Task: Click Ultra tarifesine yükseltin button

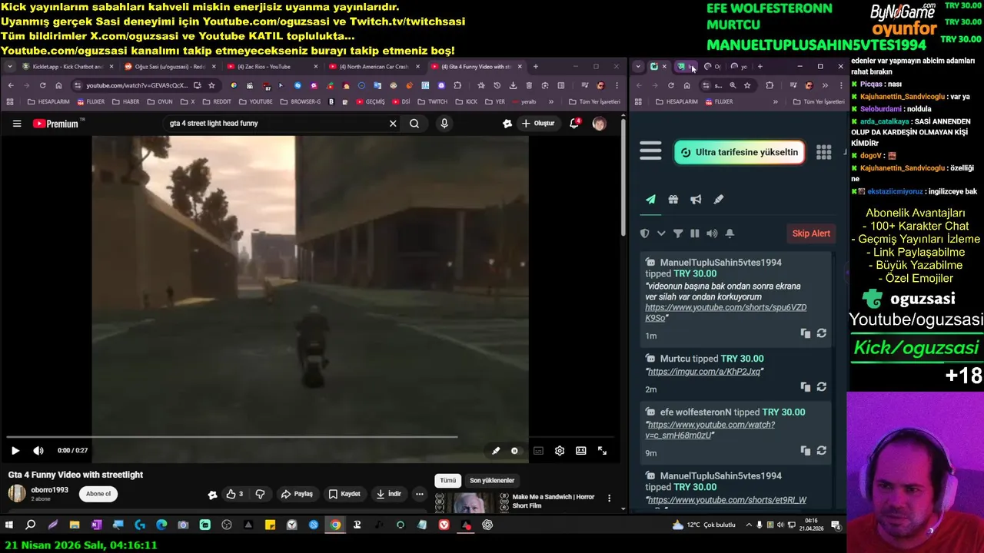Action: coord(740,152)
